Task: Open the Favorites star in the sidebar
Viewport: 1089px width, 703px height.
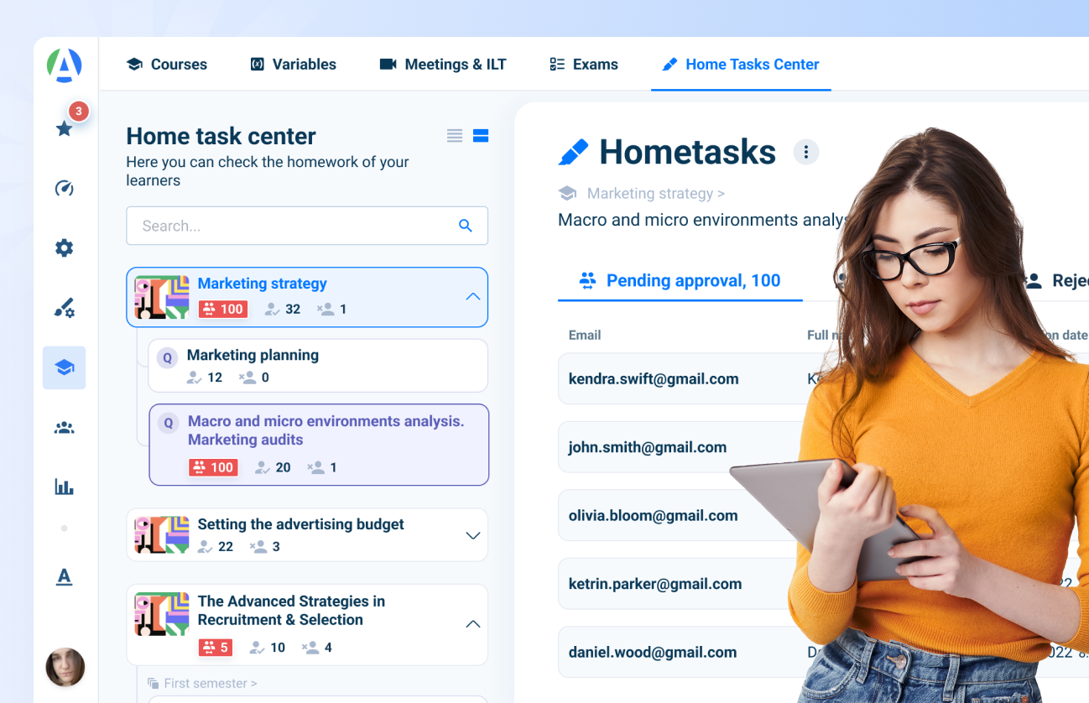Action: click(64, 129)
